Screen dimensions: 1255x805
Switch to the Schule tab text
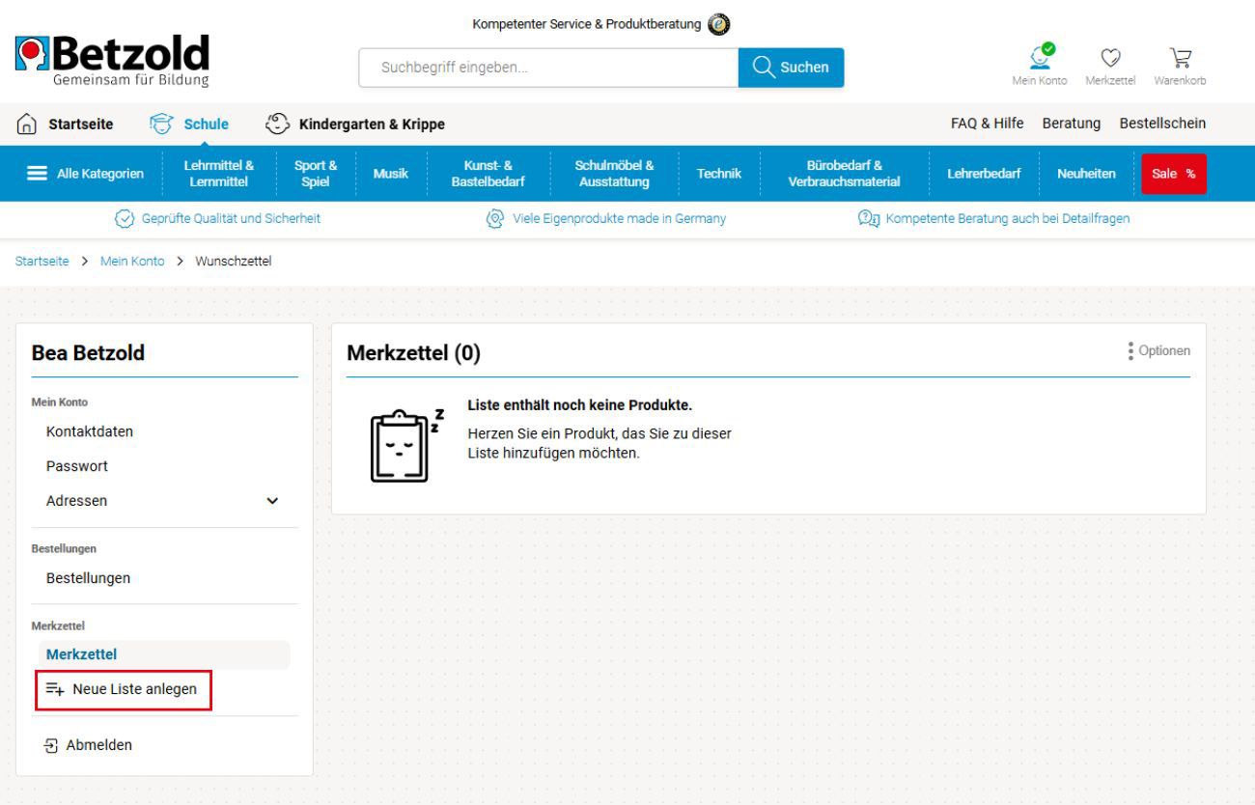(207, 124)
